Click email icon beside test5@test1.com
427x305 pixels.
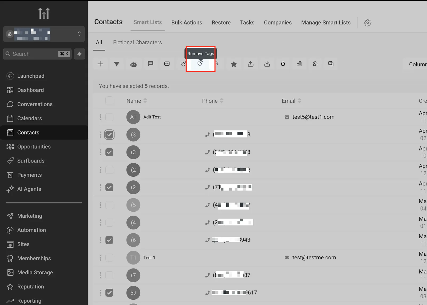(x=287, y=117)
